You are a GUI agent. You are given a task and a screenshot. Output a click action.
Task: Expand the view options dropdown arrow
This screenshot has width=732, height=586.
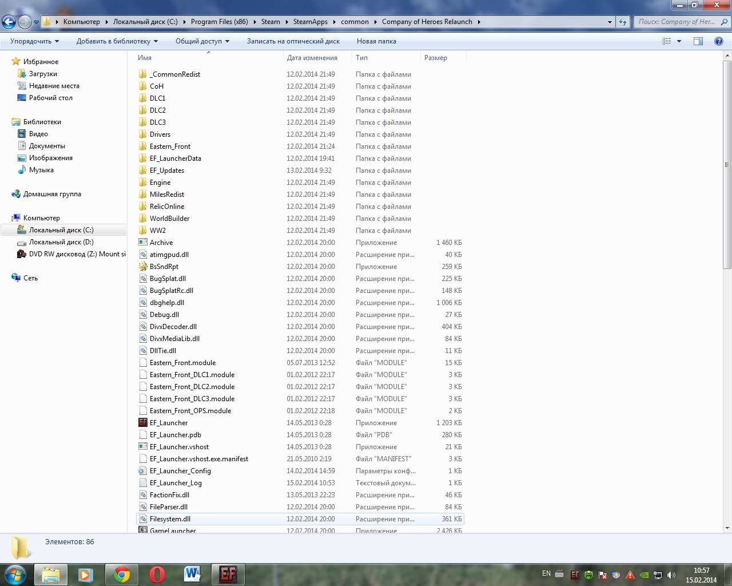coord(679,41)
